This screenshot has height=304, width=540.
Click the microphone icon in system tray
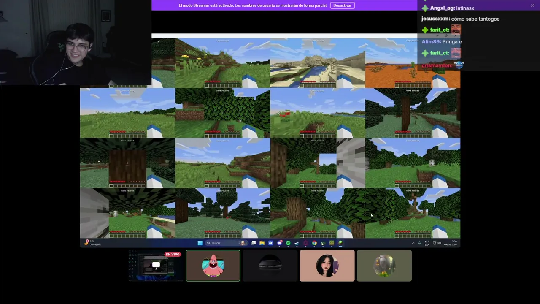(x=419, y=243)
